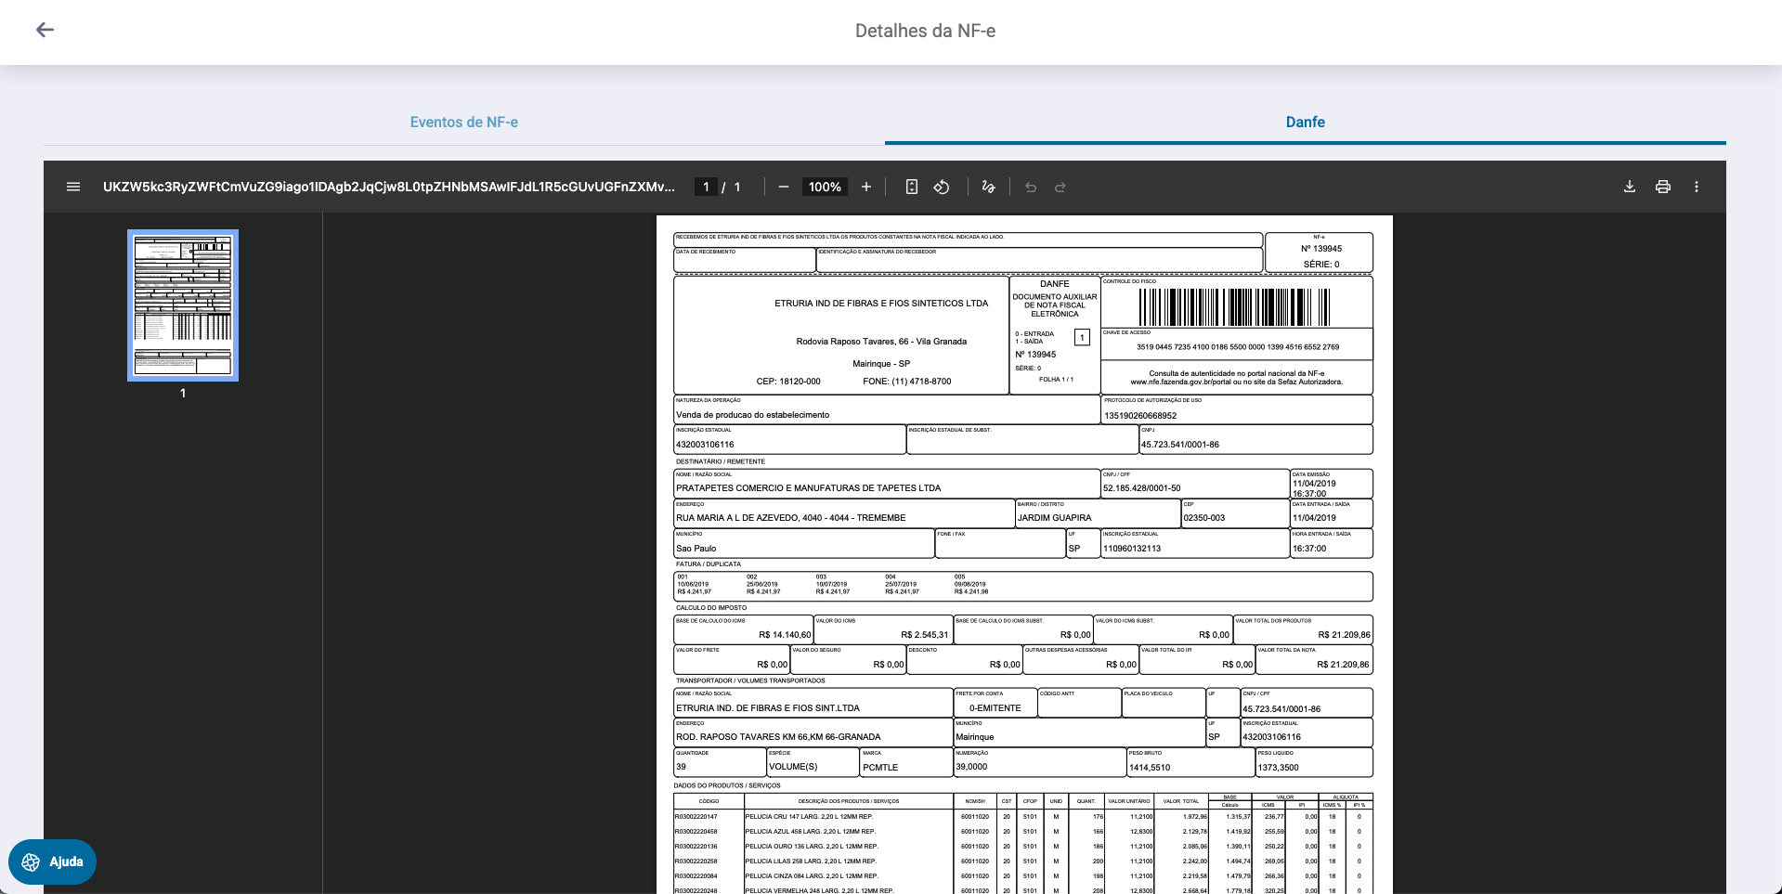Click the undo arrow icon
The width and height of the screenshot is (1782, 894).
click(x=1030, y=187)
